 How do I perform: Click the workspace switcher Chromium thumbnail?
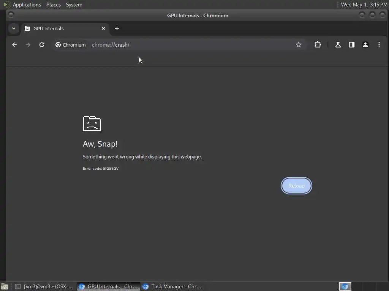345,286
